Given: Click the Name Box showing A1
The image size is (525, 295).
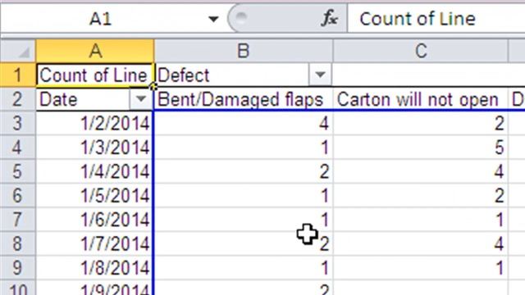Looking at the screenshot, I should coord(100,19).
